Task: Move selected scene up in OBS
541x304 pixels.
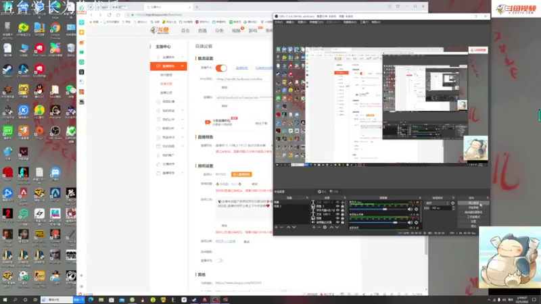Action: point(289,227)
